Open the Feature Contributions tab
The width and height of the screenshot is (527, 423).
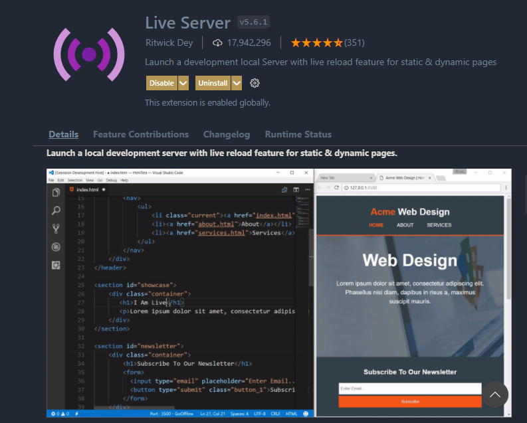141,134
